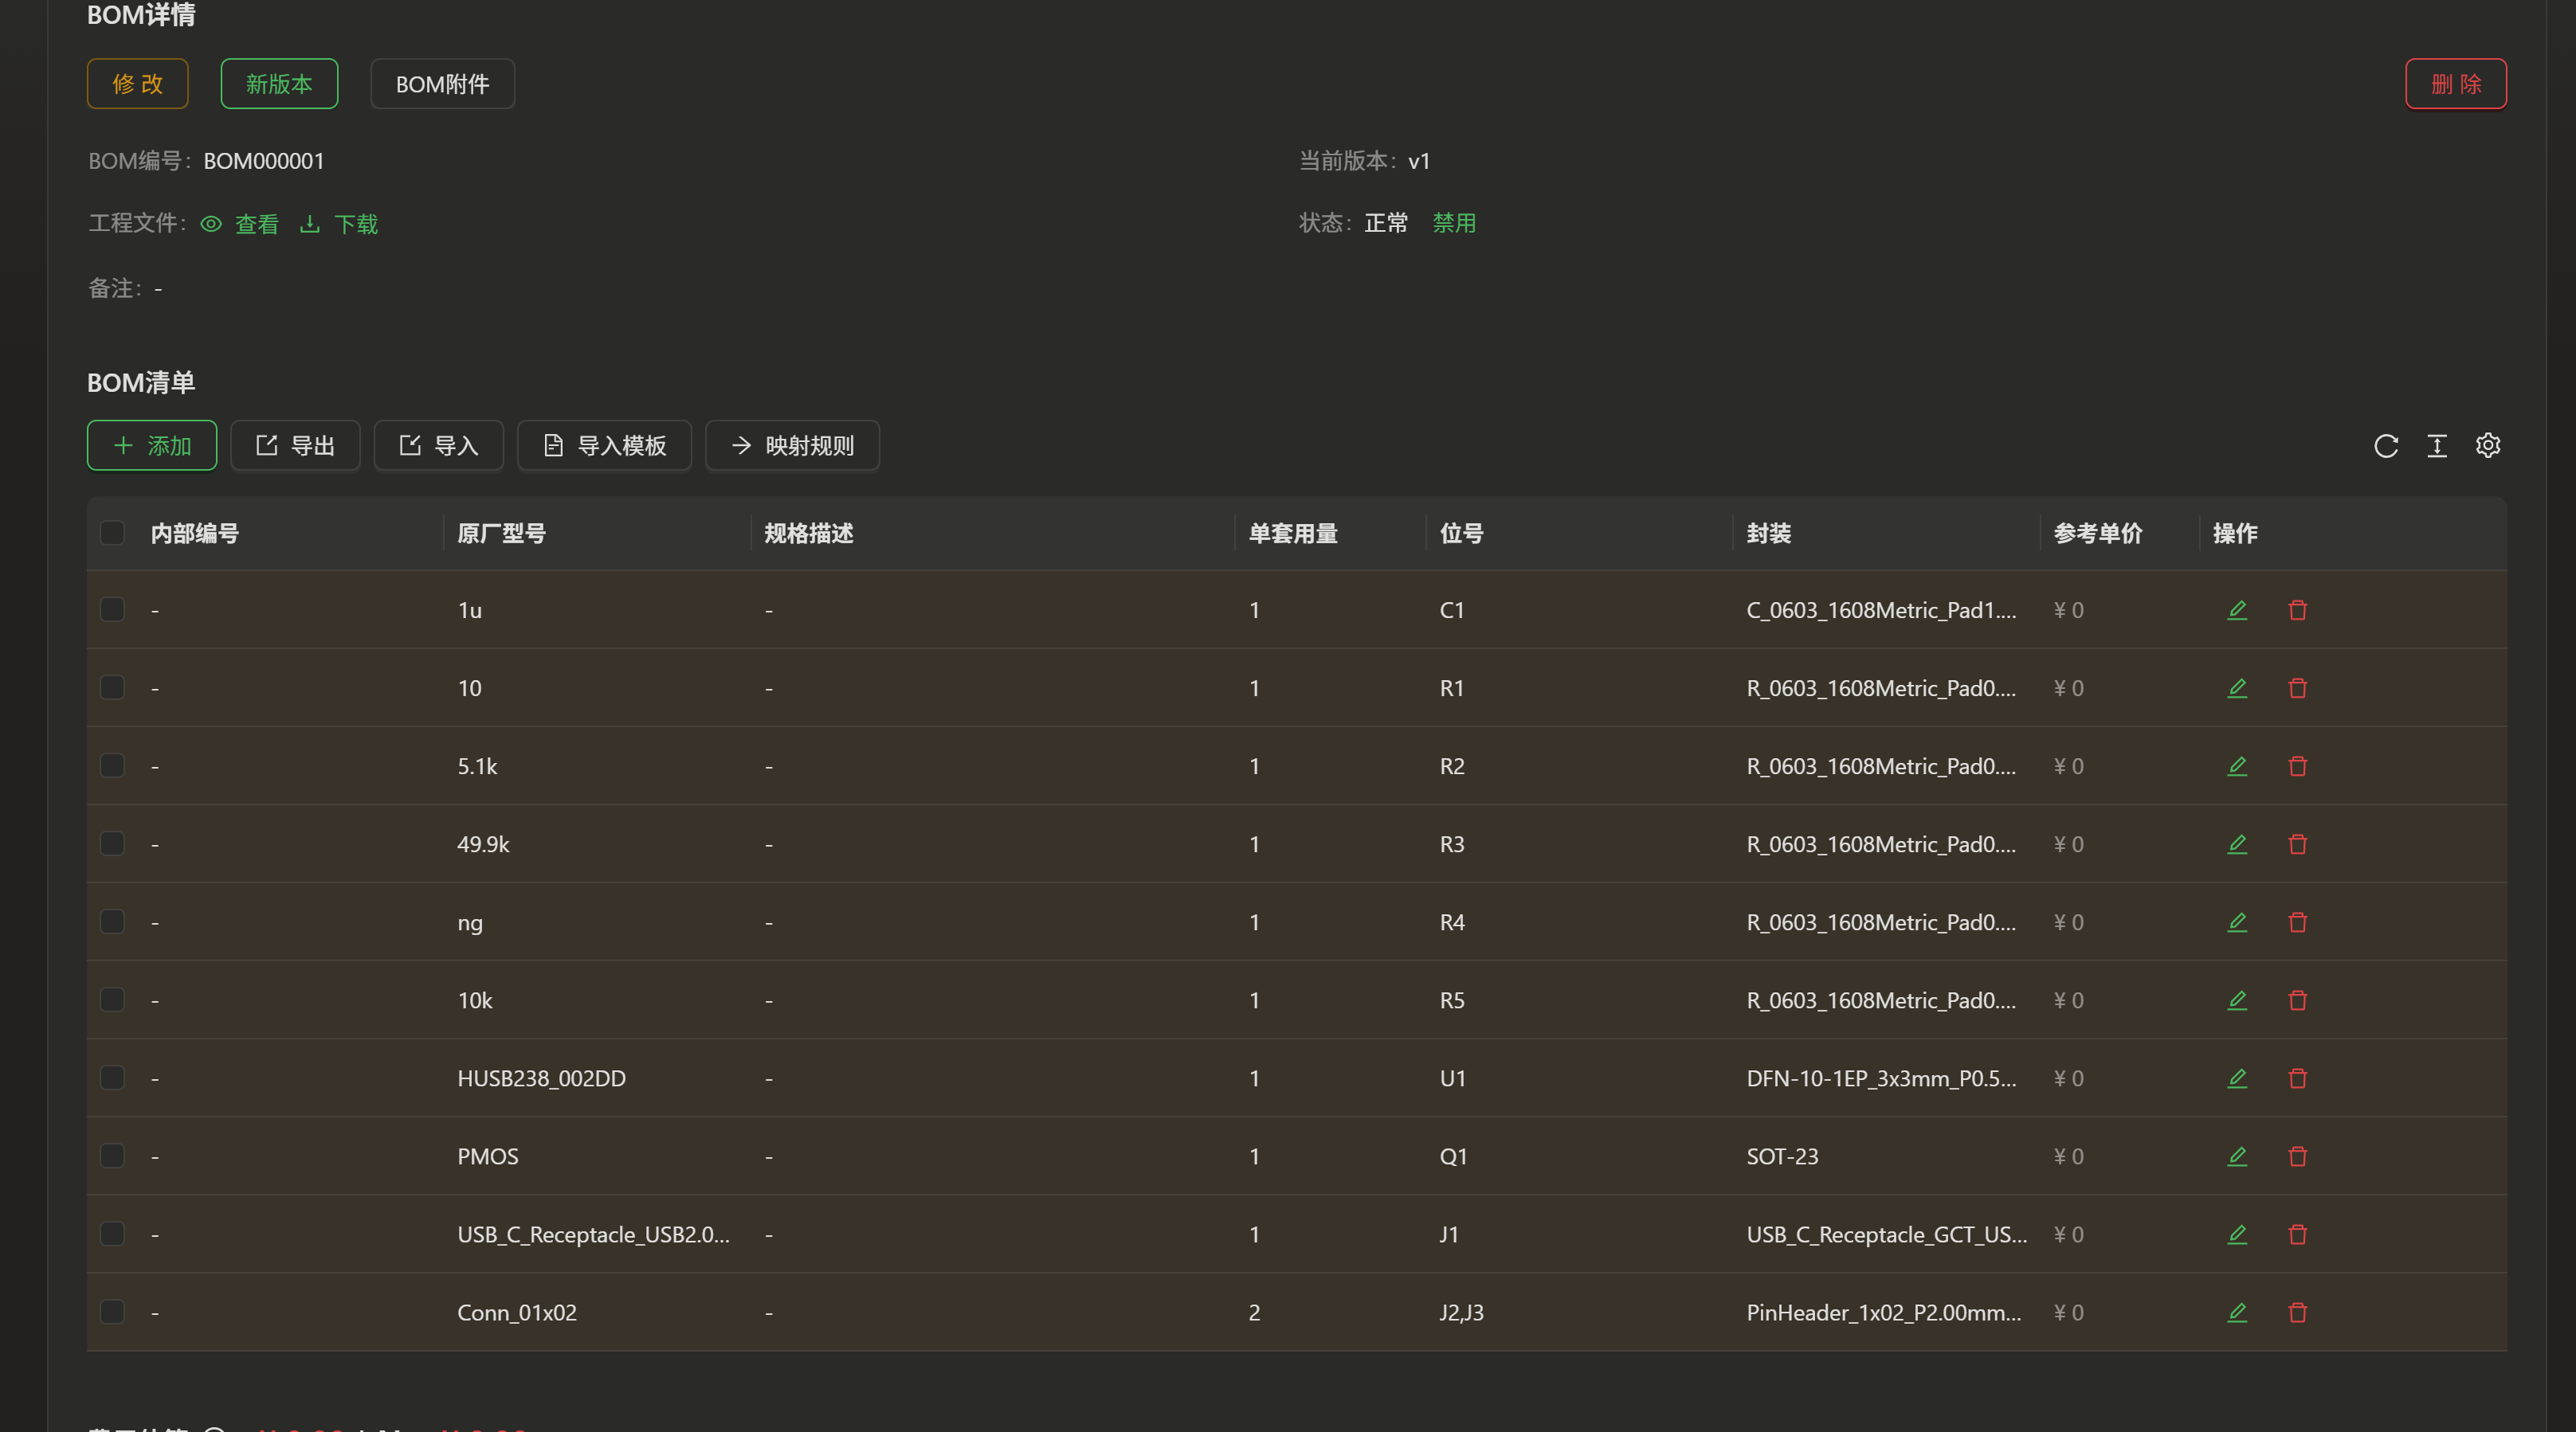Toggle the select-all checkbox in the table header
Image resolution: width=2576 pixels, height=1432 pixels.
[112, 533]
